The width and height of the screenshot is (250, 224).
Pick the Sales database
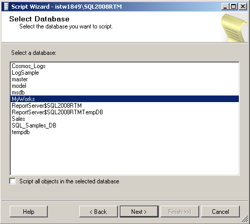tap(124, 119)
